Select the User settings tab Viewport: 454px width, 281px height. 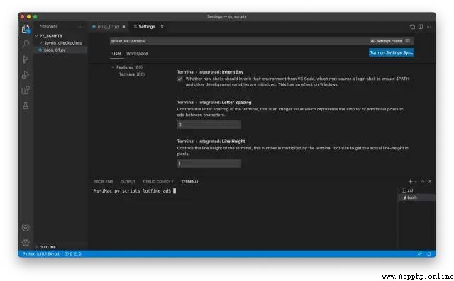[x=116, y=53]
